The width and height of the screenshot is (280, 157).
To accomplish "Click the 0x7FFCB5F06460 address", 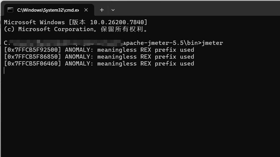I will [33, 63].
